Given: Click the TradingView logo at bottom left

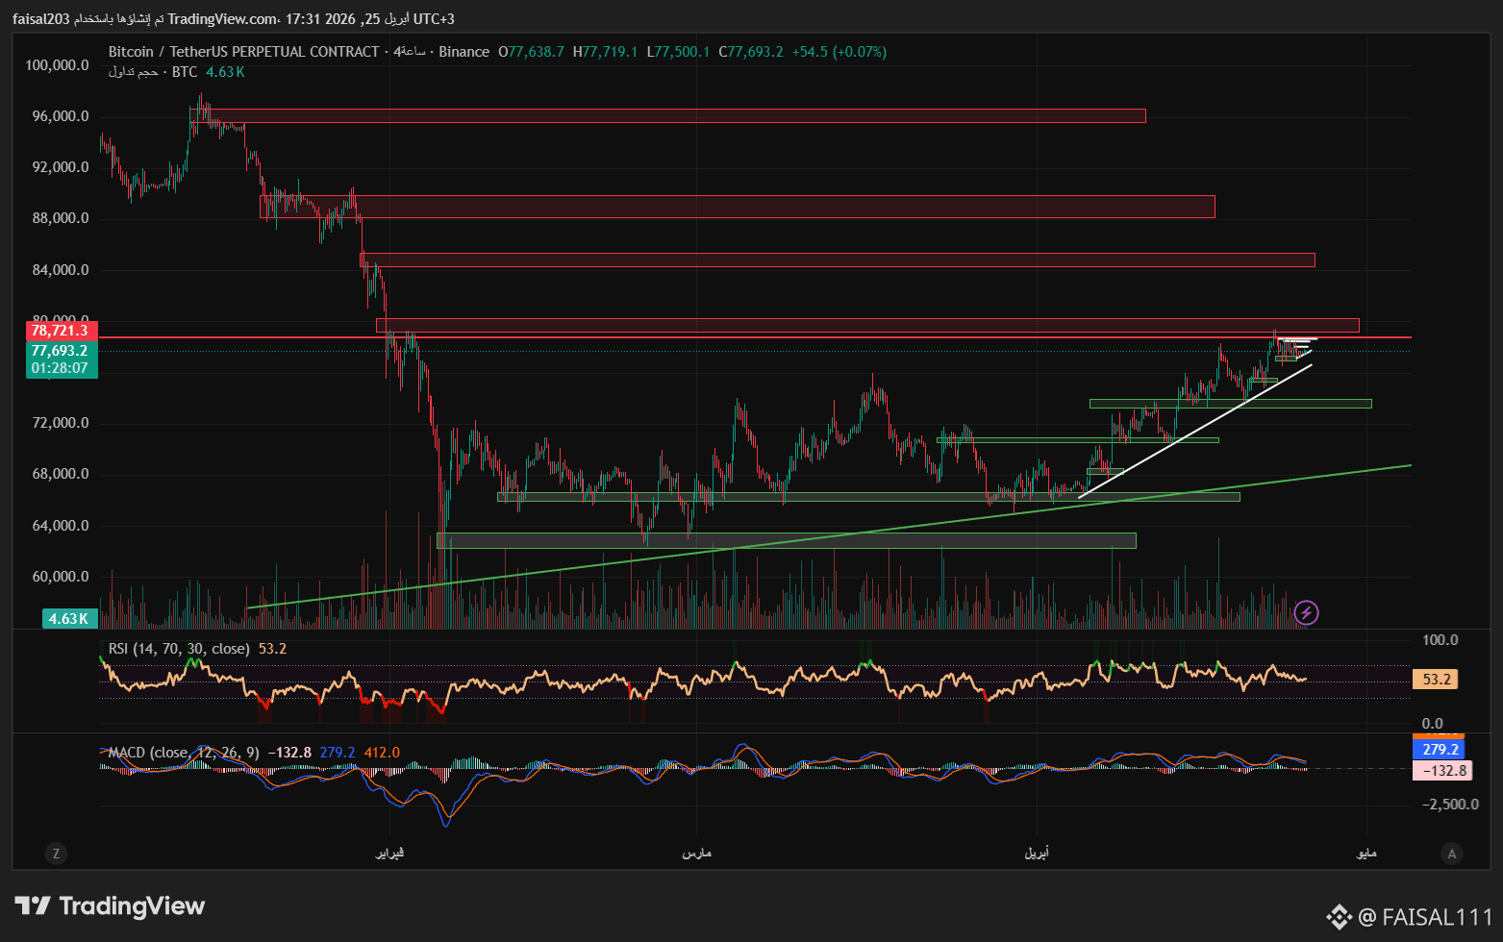Looking at the screenshot, I should coord(110,905).
